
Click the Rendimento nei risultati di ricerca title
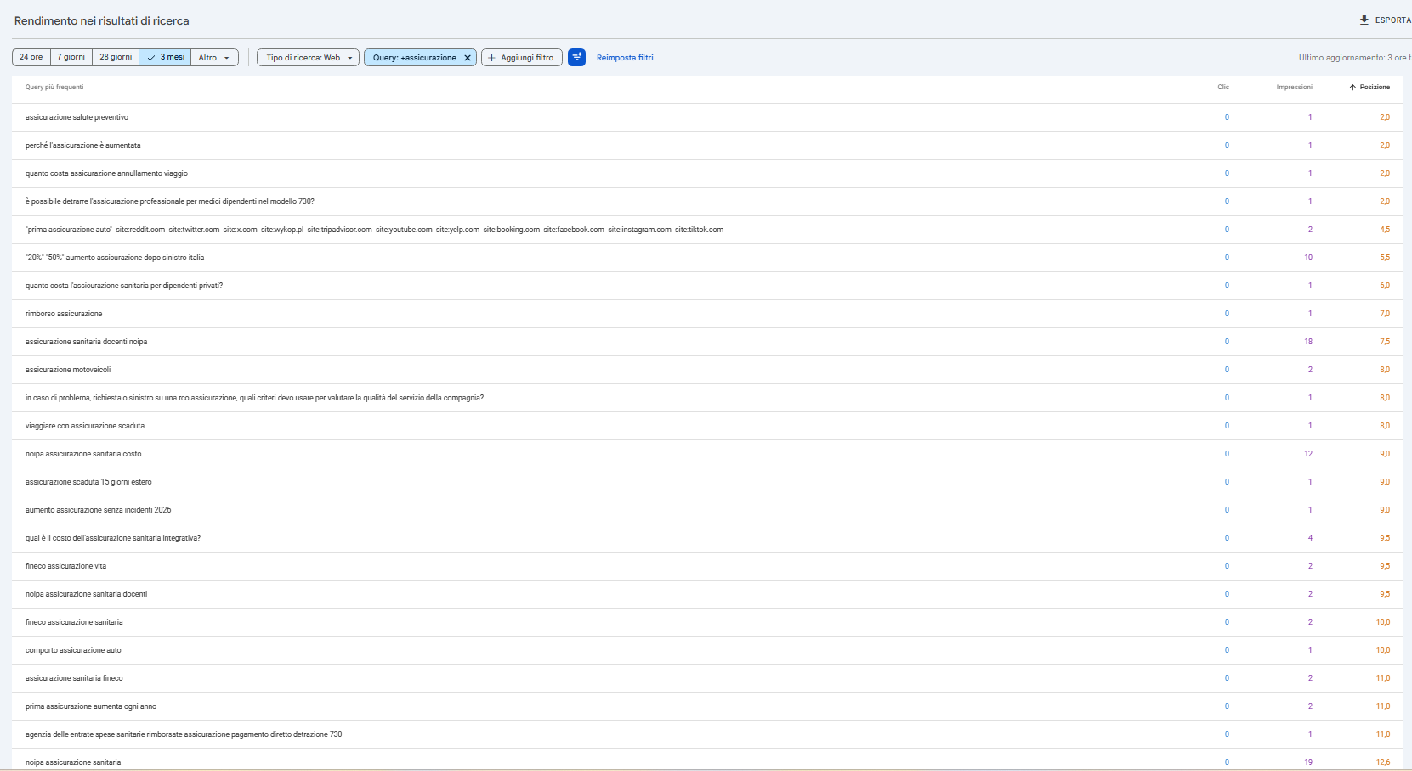pos(102,20)
